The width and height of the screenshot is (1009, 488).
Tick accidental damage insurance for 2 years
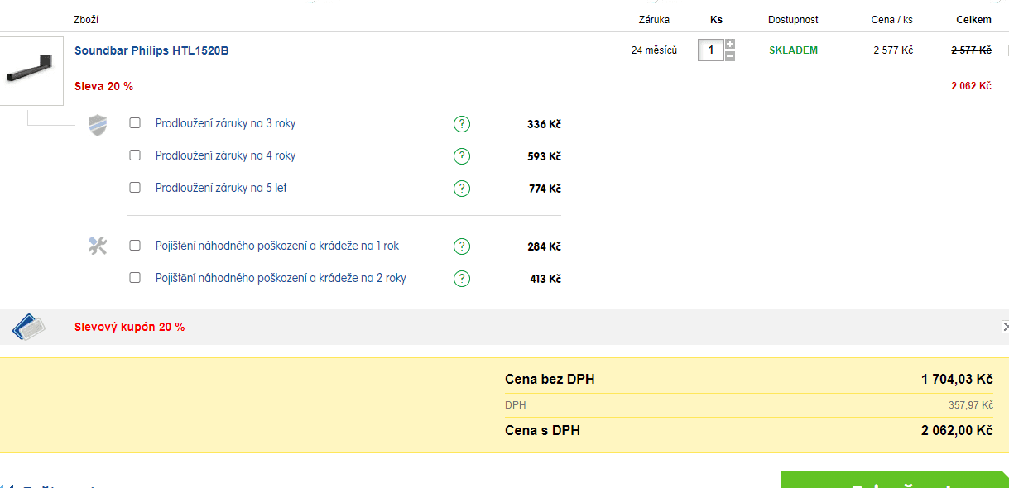(x=135, y=278)
